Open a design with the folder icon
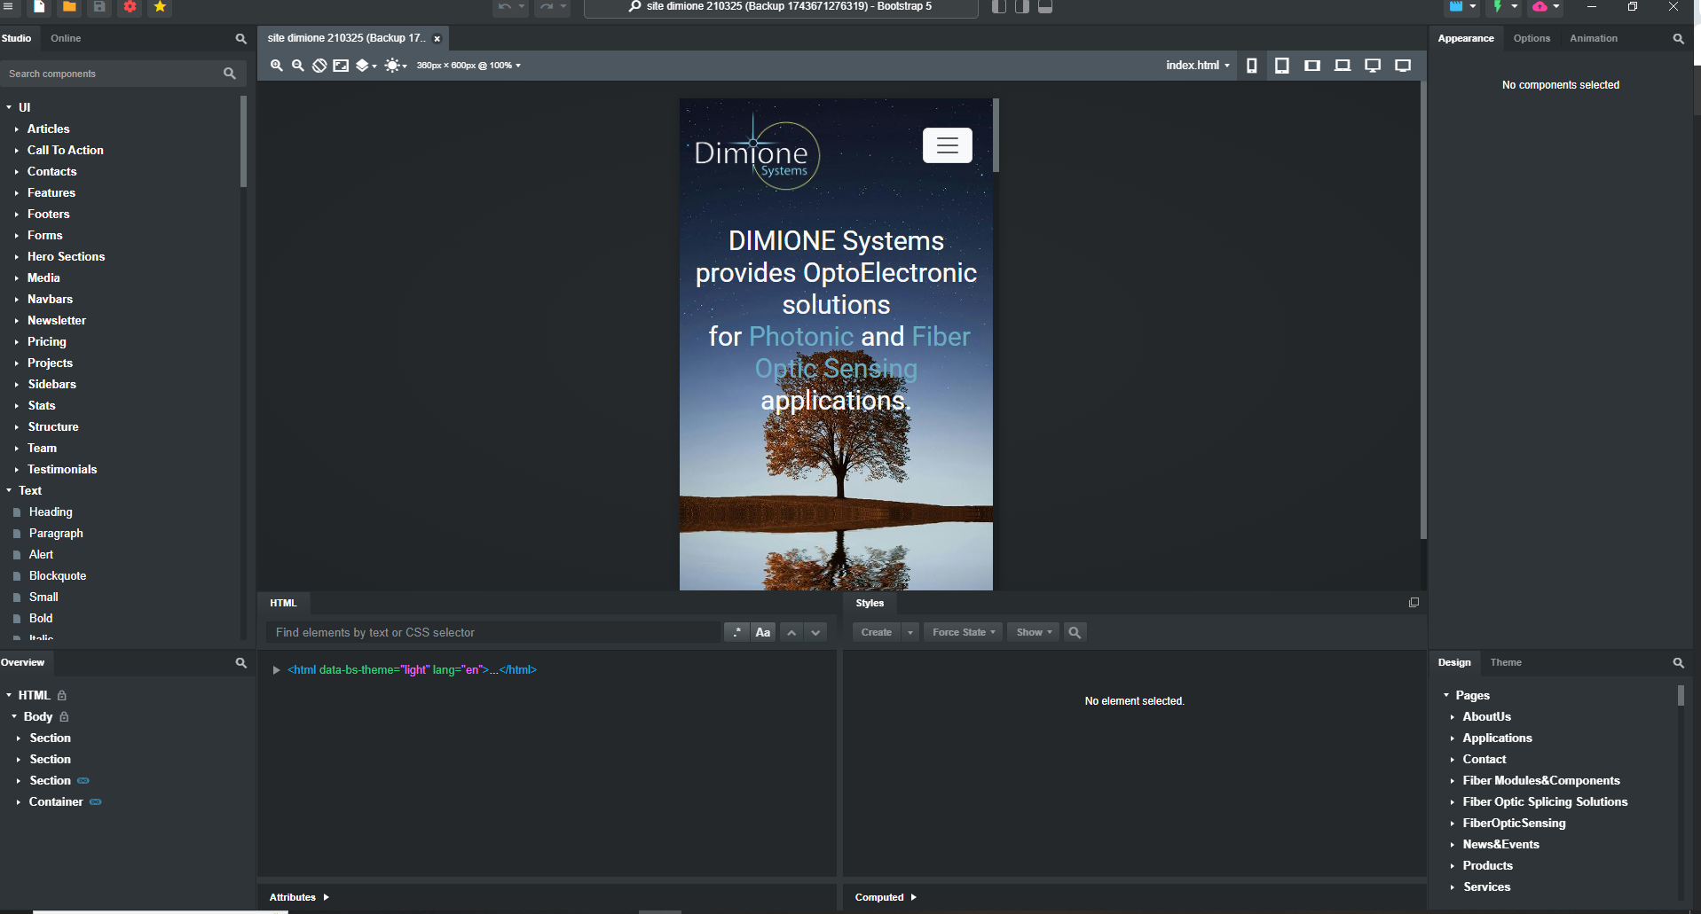Screen dimensions: 1701x914 [x=69, y=6]
